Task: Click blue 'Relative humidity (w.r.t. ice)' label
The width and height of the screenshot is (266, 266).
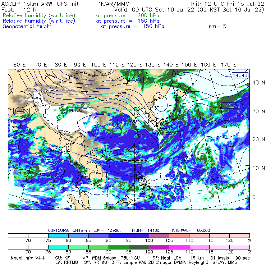Action: pyautogui.click(x=39, y=21)
